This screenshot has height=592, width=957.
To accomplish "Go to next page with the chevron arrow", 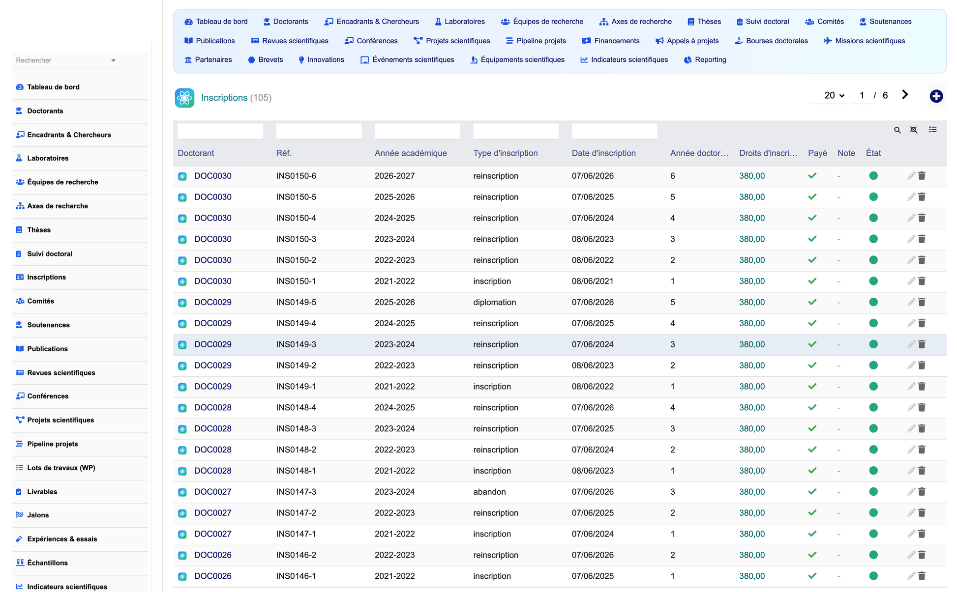I will pyautogui.click(x=905, y=95).
